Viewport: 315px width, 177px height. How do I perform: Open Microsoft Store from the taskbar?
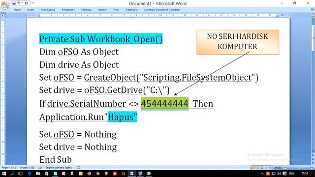tap(46, 174)
